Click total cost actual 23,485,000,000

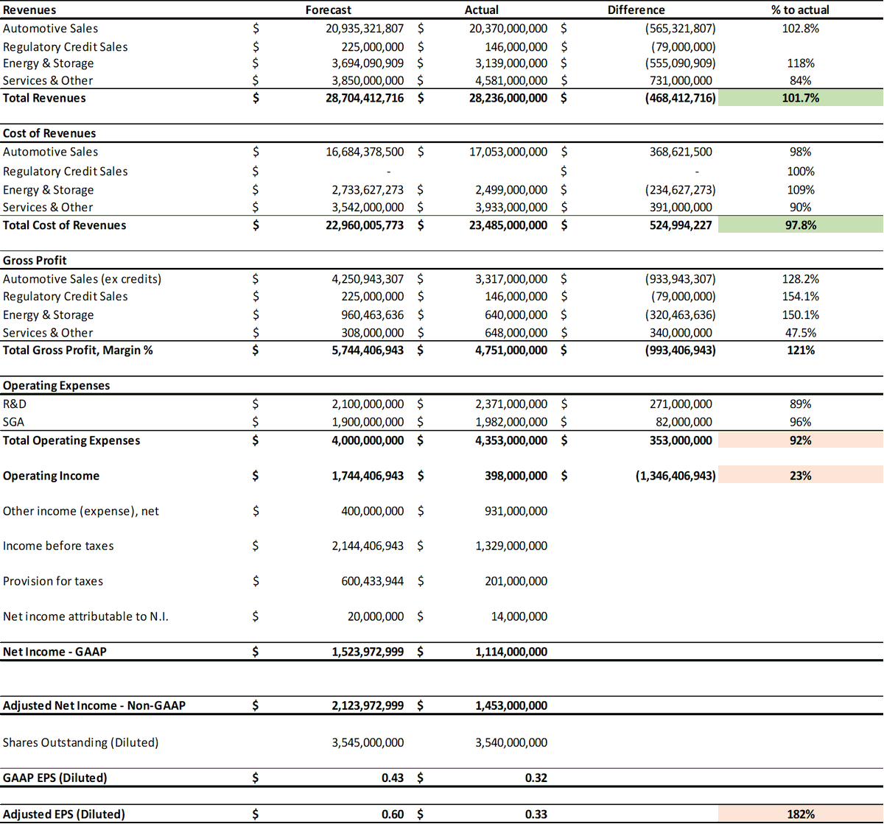tap(508, 225)
